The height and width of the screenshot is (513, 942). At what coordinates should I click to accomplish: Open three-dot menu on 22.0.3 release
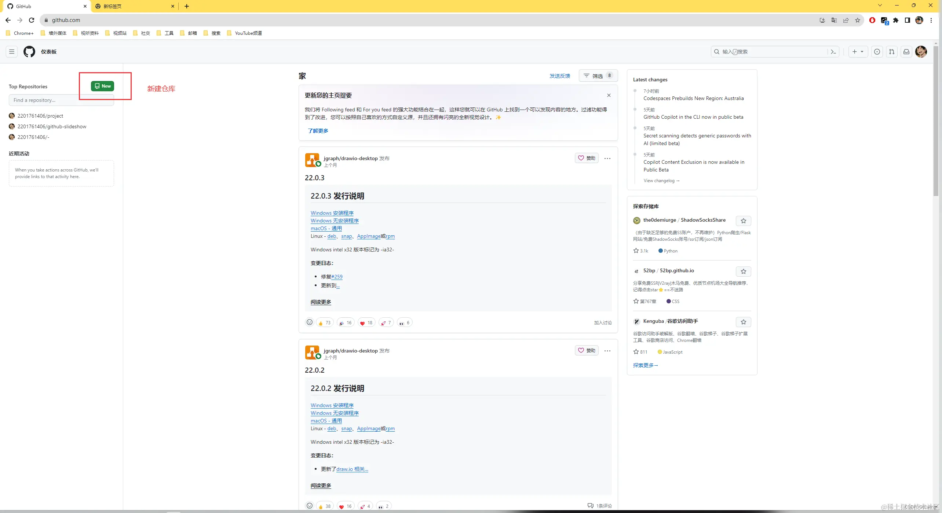pyautogui.click(x=607, y=158)
